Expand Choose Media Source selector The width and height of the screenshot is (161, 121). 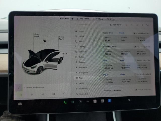coord(34,87)
